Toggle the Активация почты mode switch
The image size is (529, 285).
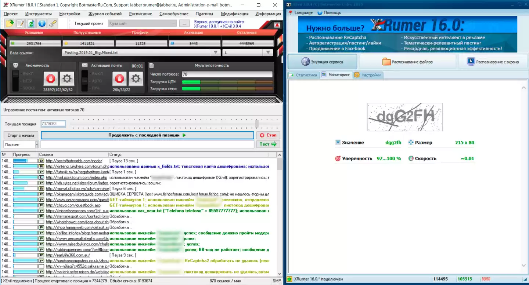coord(84,81)
